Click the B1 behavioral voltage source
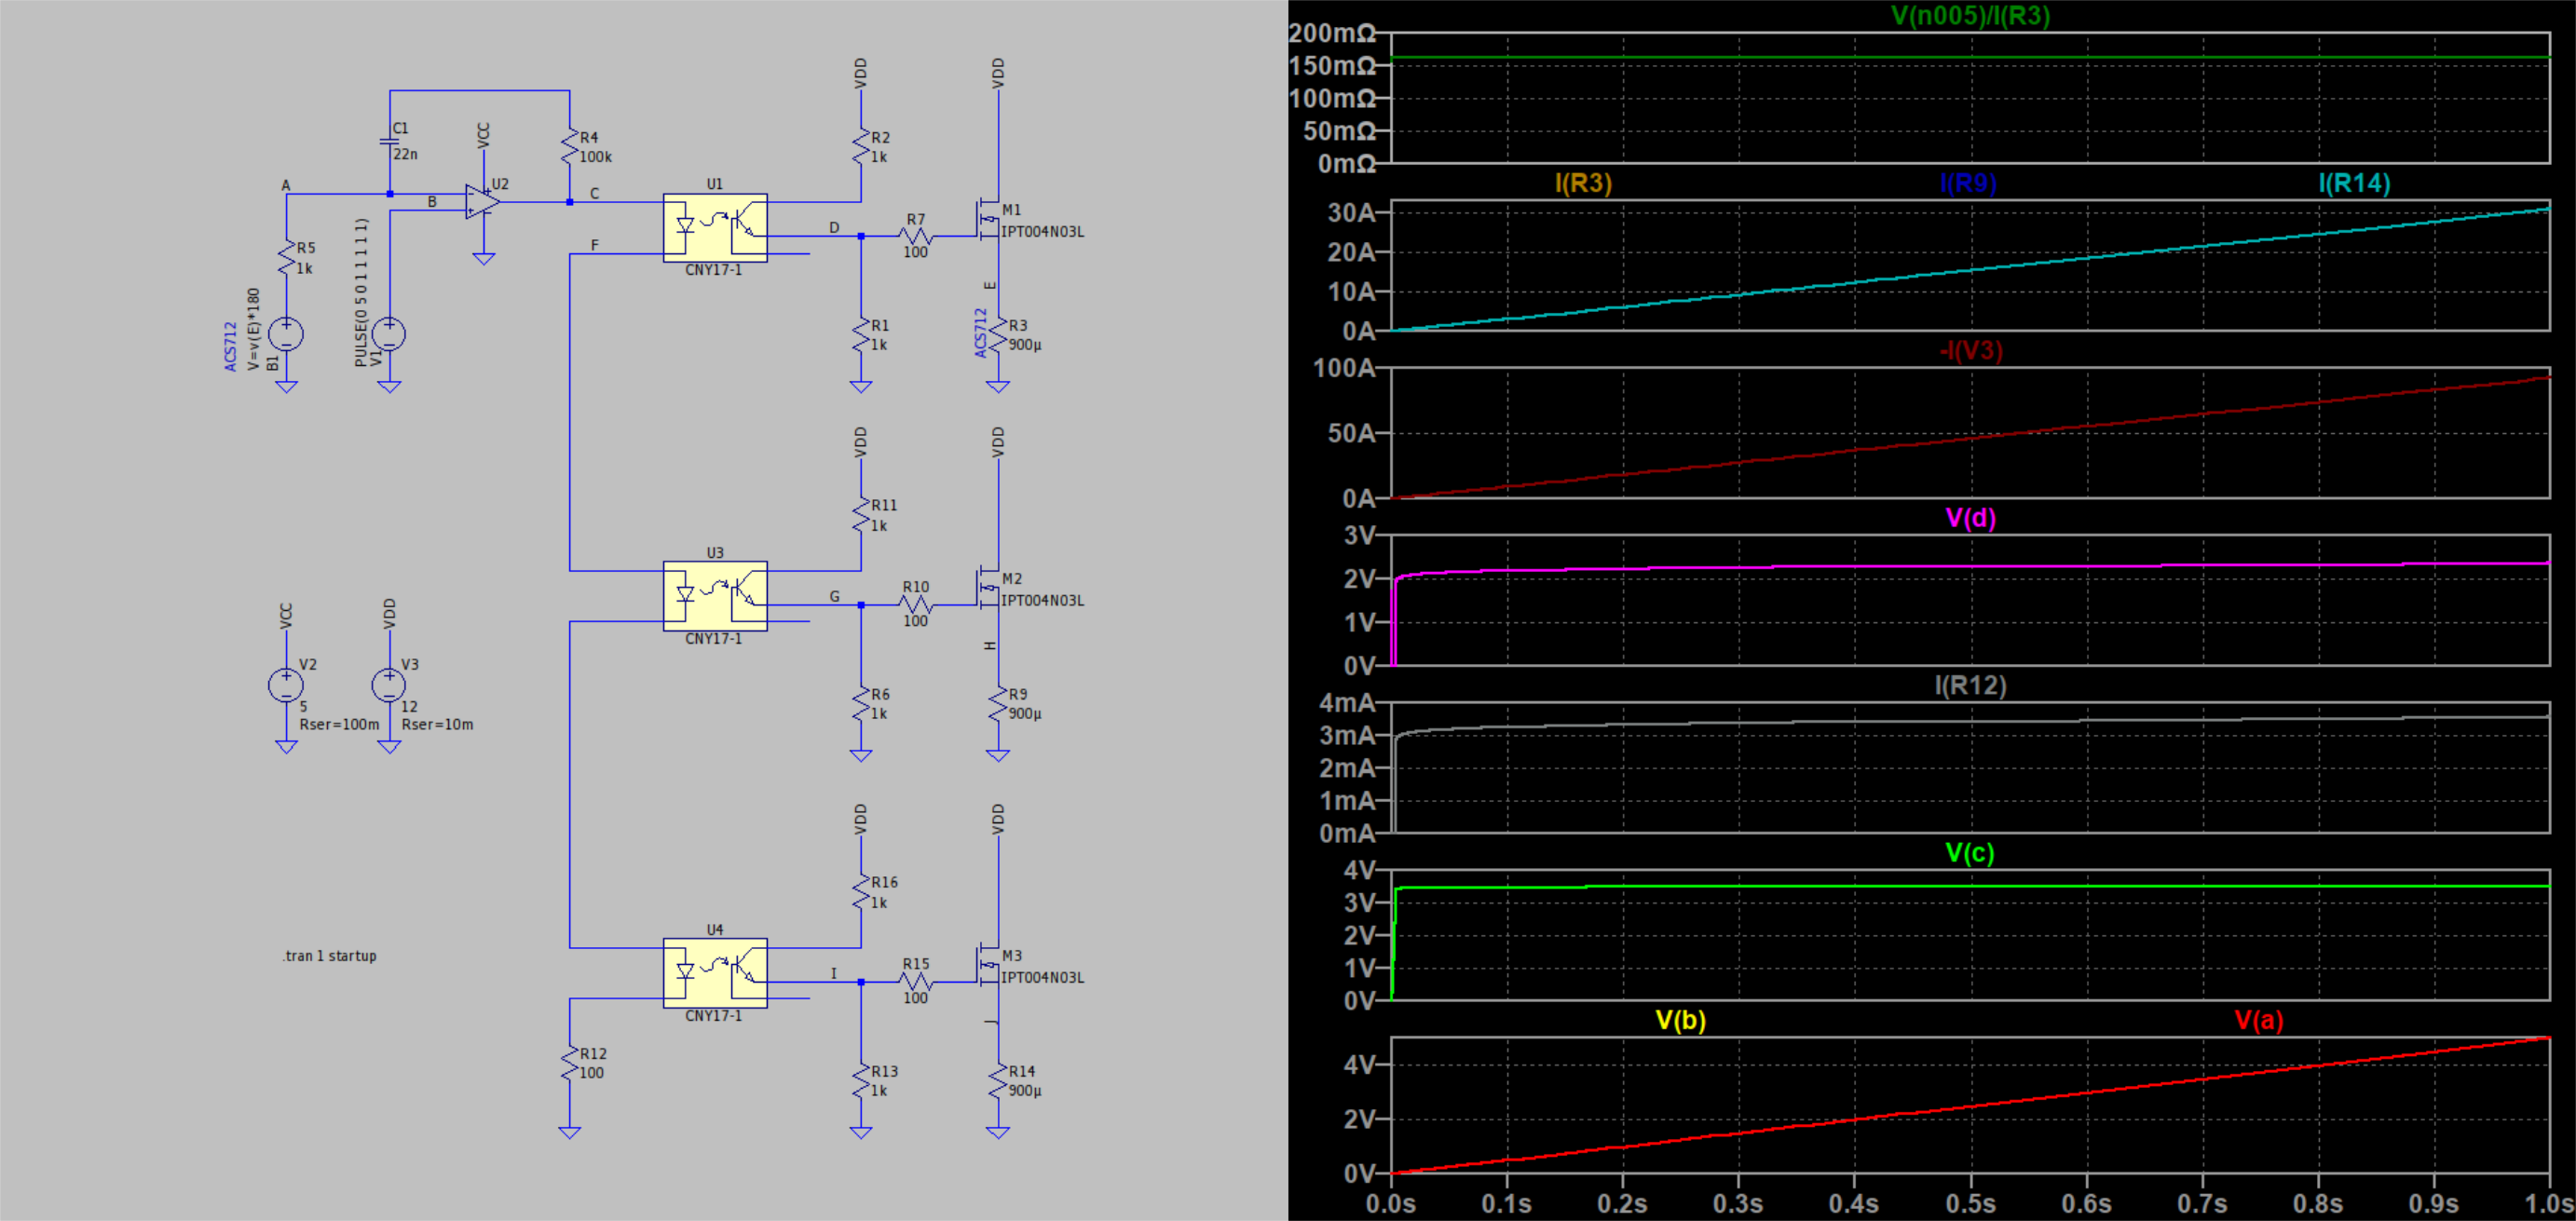The image size is (2576, 1221). coord(286,334)
